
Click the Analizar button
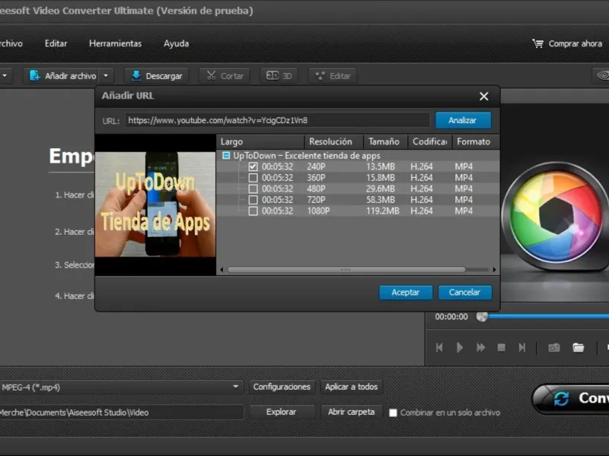[463, 120]
